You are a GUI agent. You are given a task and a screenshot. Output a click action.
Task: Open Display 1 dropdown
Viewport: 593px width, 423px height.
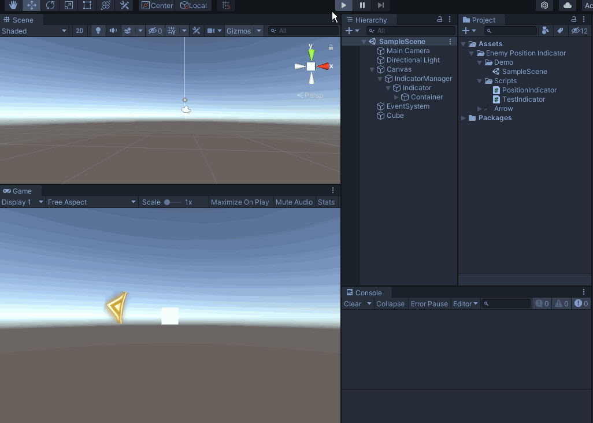(x=23, y=202)
